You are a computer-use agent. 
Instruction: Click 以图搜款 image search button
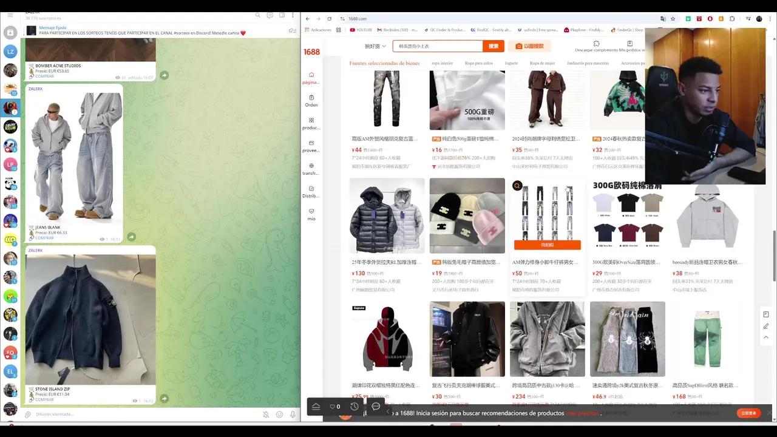pyautogui.click(x=530, y=46)
